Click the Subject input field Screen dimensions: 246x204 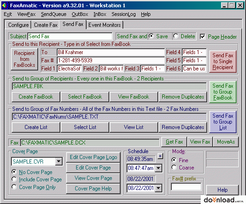coord(70,36)
